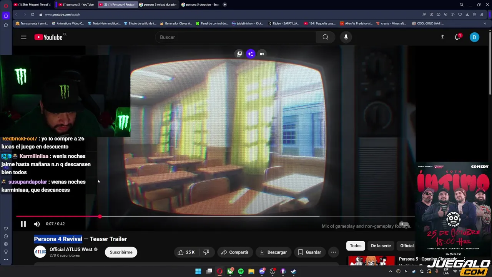Like the video with 25 K likes

tap(186, 252)
